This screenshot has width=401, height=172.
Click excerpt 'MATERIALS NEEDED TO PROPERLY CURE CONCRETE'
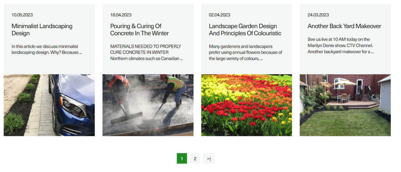(146, 52)
